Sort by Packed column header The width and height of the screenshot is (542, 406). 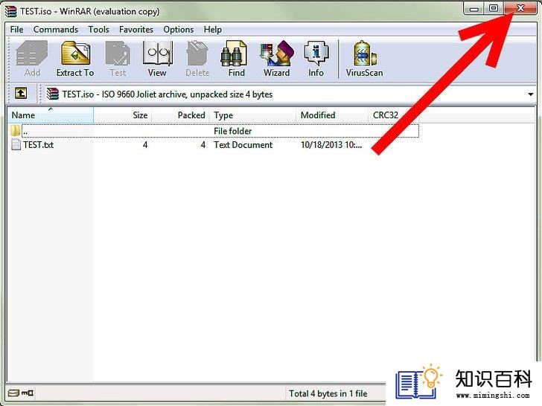181,115
